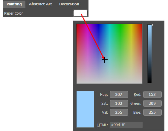Switch to the Painting tab
This screenshot has height=131, width=168.
pyautogui.click(x=14, y=4)
